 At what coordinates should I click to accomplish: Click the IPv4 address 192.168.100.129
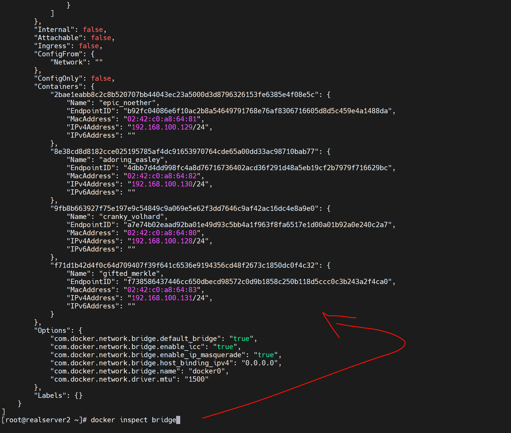click(162, 127)
